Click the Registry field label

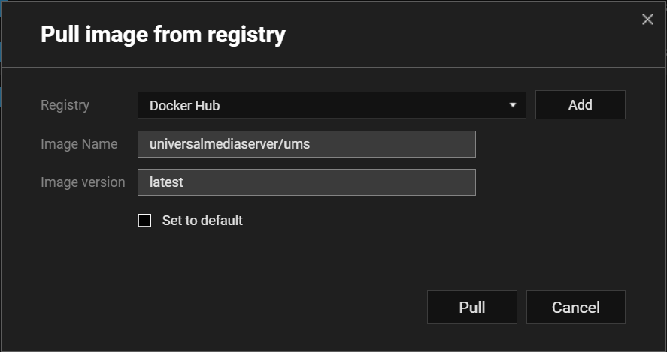click(x=65, y=105)
